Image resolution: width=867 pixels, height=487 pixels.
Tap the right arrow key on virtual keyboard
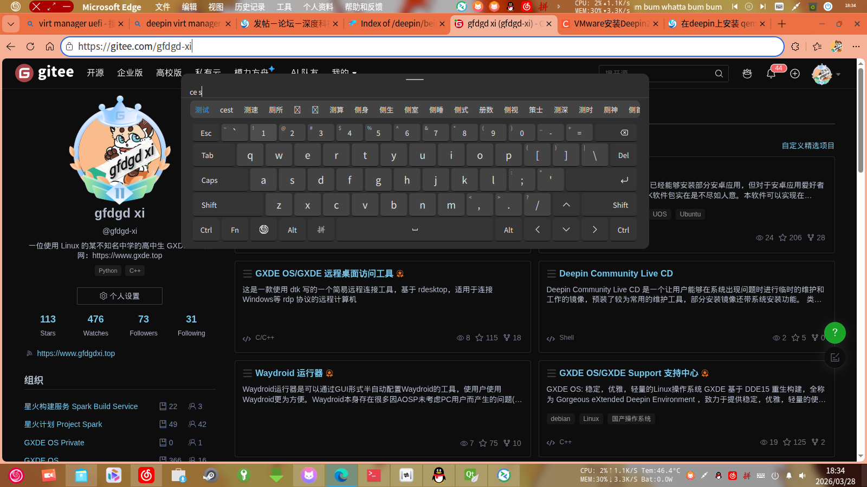coord(594,230)
